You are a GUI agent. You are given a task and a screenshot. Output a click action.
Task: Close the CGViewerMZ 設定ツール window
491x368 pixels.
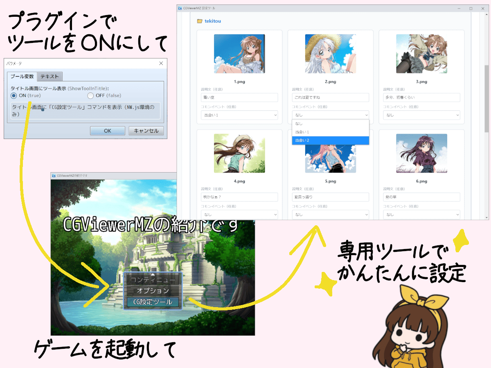tap(482, 8)
